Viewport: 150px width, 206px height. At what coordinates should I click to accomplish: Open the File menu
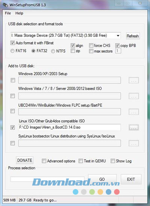pyautogui.click(x=8, y=13)
